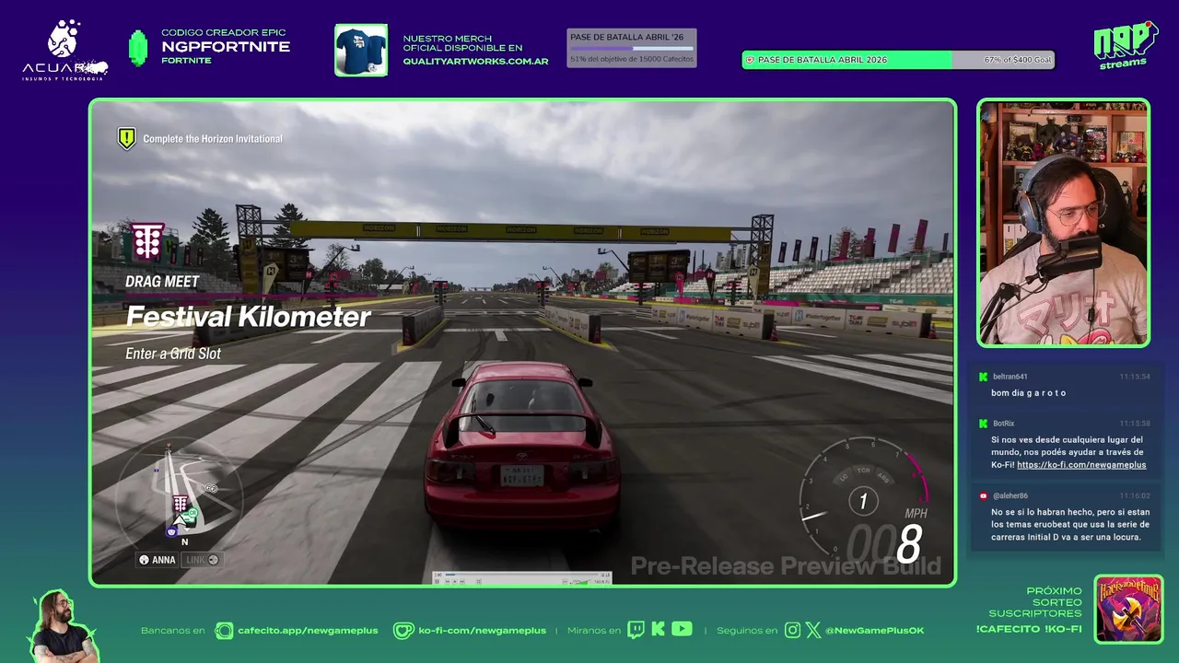
Task: Click the 11:16:02 chat timestamp
Action: tap(1134, 495)
